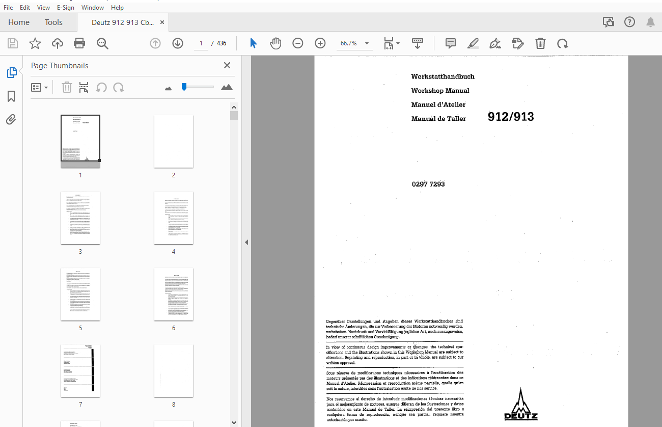This screenshot has height=427, width=662.
Task: Print the document
Action: 79,43
